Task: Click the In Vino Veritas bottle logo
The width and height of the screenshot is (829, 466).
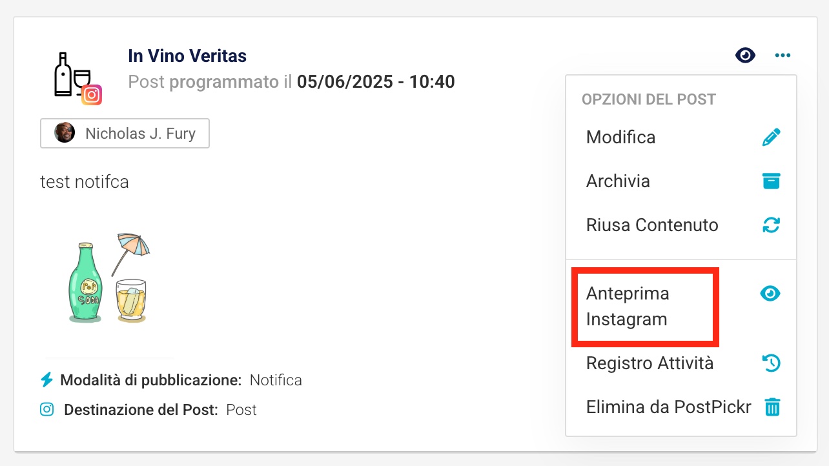Action: click(72, 74)
